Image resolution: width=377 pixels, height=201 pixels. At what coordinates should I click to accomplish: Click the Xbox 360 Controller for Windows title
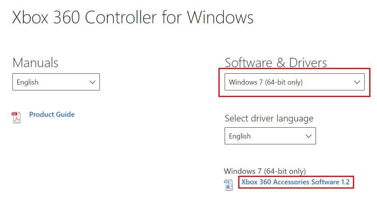pyautogui.click(x=133, y=17)
